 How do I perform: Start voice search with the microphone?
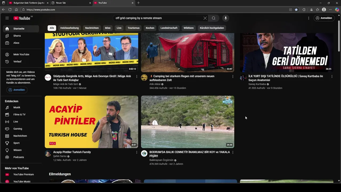click(226, 18)
